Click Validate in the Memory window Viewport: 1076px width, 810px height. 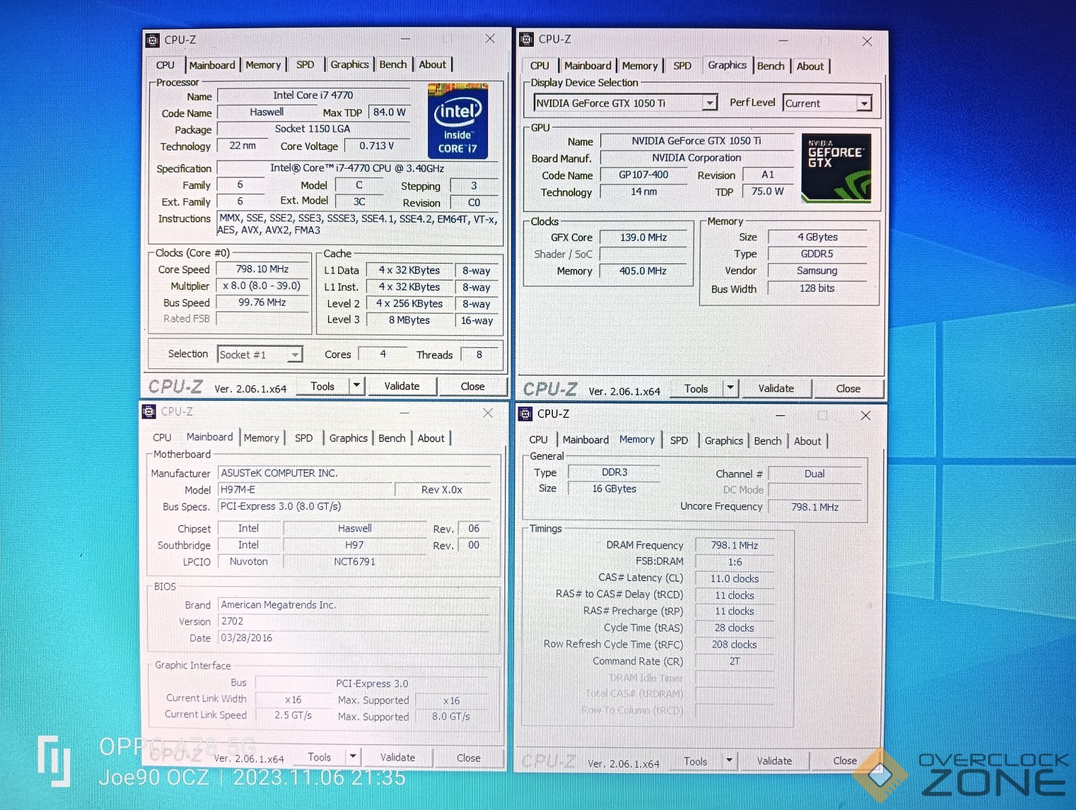(774, 761)
